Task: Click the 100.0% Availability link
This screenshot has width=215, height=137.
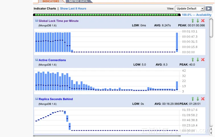Action: pyautogui.click(x=197, y=15)
